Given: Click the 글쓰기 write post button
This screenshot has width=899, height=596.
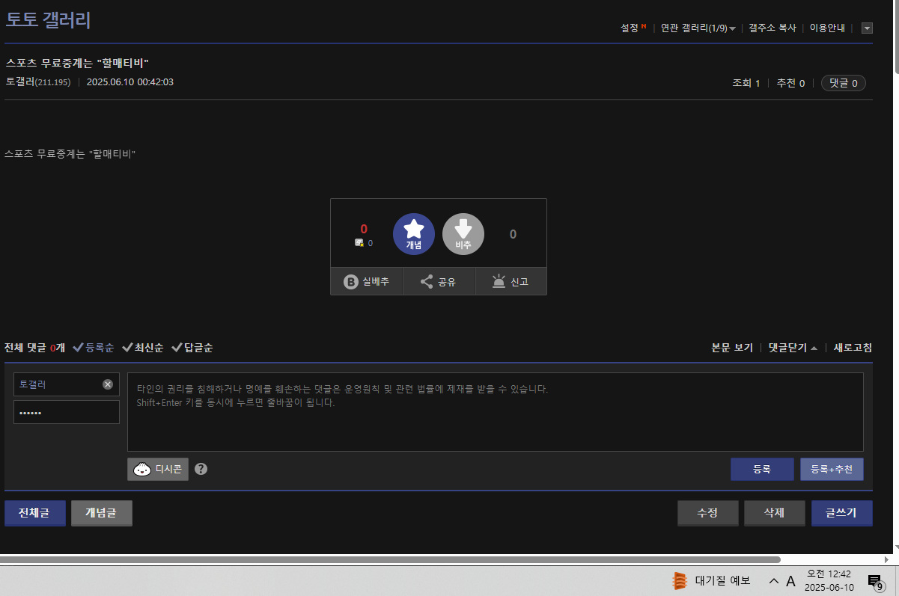Looking at the screenshot, I should pyautogui.click(x=841, y=513).
